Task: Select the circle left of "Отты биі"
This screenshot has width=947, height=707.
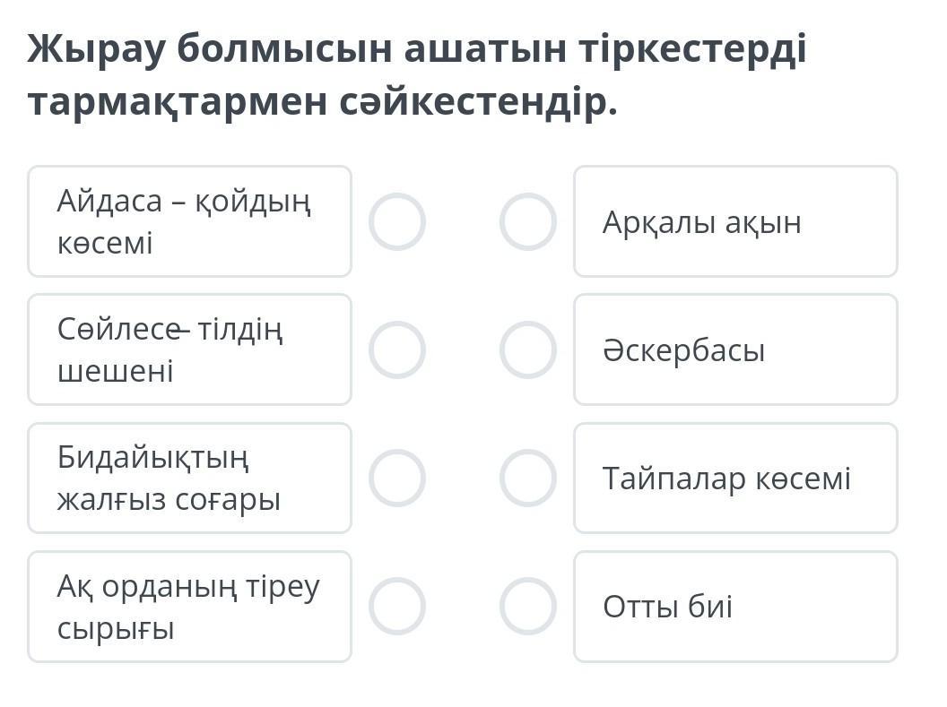Action: point(527,606)
